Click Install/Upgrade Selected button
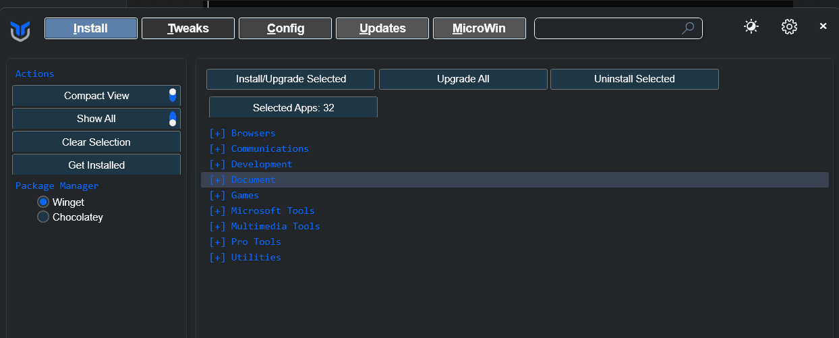 tap(291, 79)
